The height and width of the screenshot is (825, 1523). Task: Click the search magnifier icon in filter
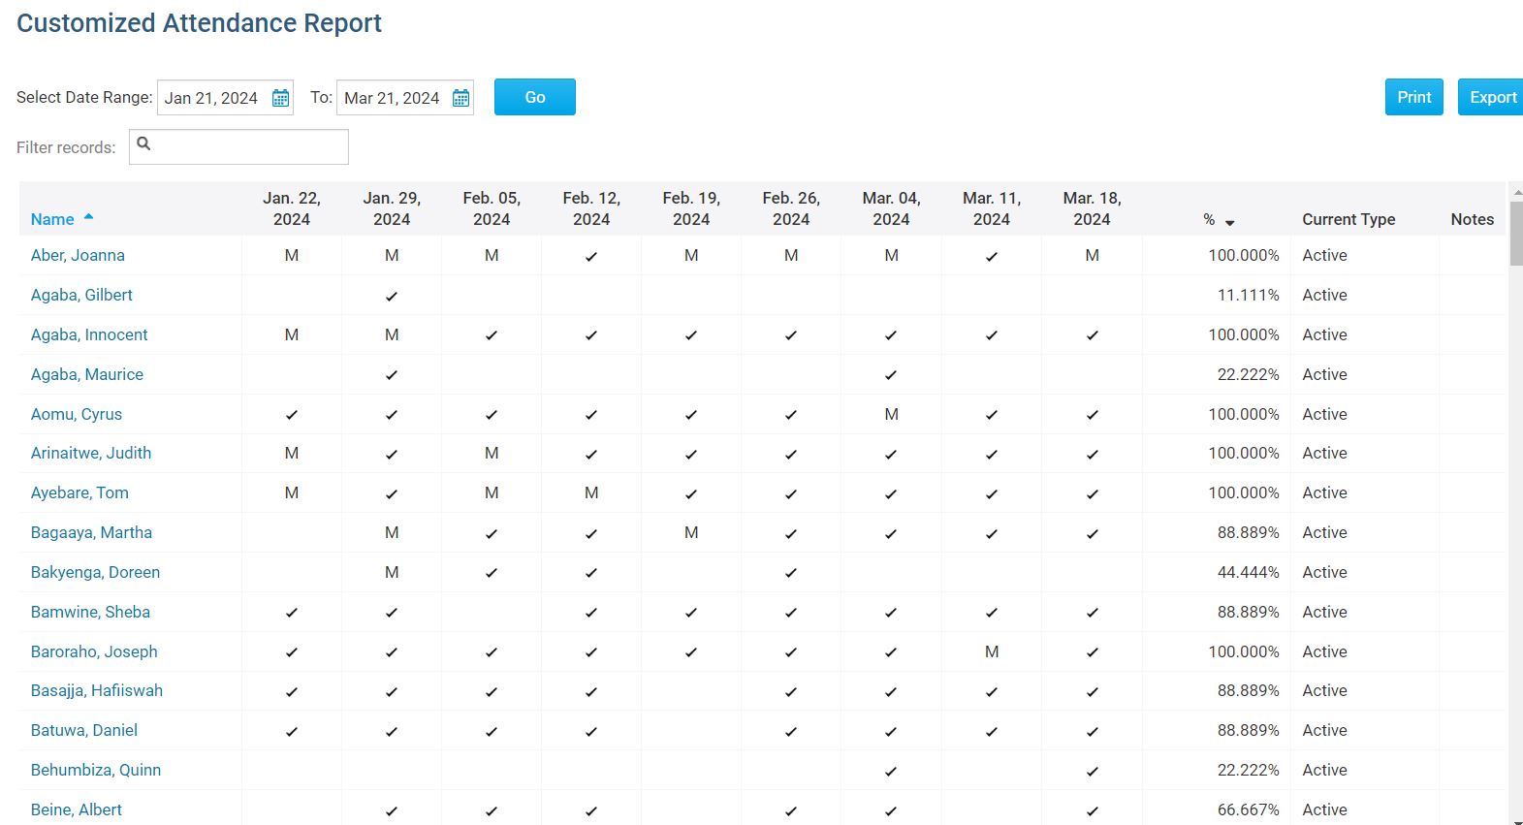coord(143,143)
